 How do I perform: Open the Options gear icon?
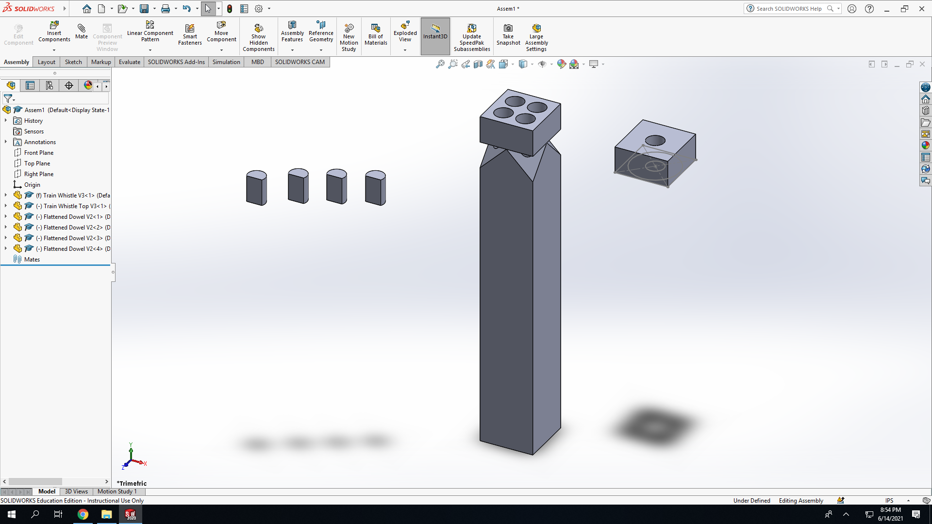[259, 9]
